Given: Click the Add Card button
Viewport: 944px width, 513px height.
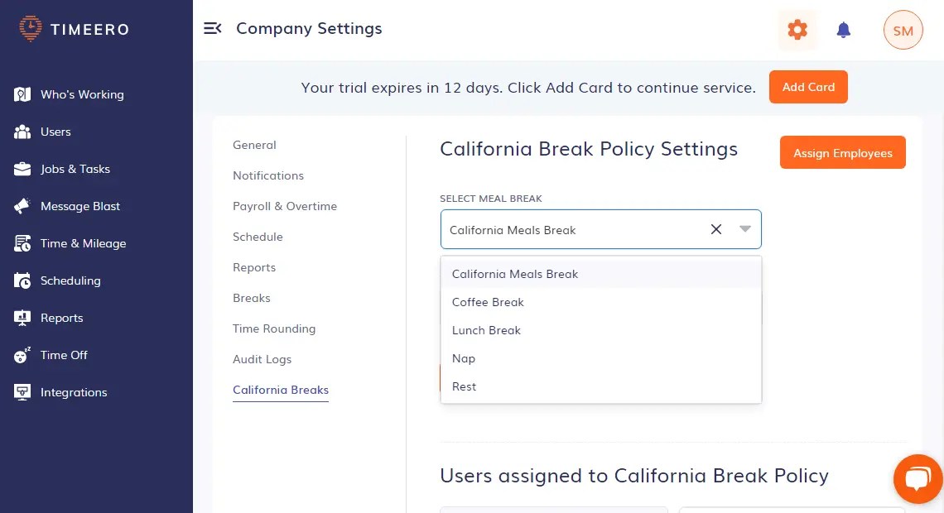Looking at the screenshot, I should tap(808, 86).
